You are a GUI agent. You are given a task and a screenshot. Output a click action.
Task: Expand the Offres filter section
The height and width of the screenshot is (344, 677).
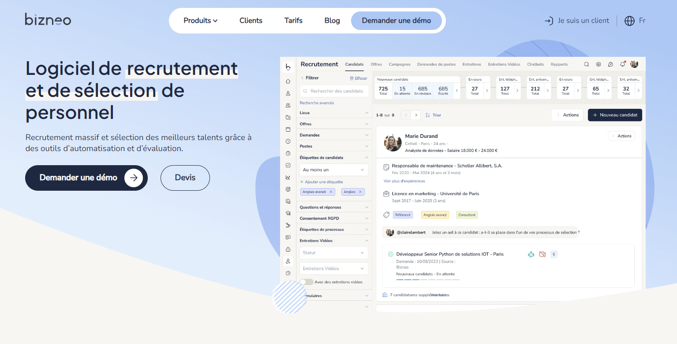334,124
